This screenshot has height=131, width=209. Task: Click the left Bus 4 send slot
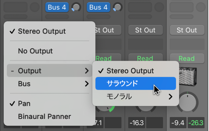point(57,7)
